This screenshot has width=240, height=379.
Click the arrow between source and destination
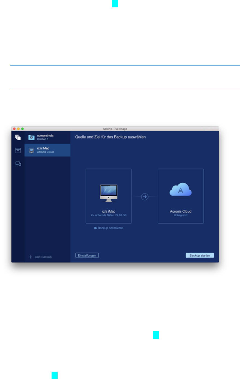145,196
